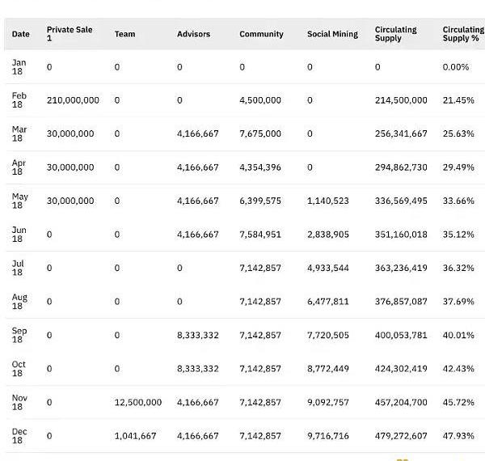Image resolution: width=485 pixels, height=461 pixels.
Task: Click the Circulating Supply column header
Action: (396, 34)
